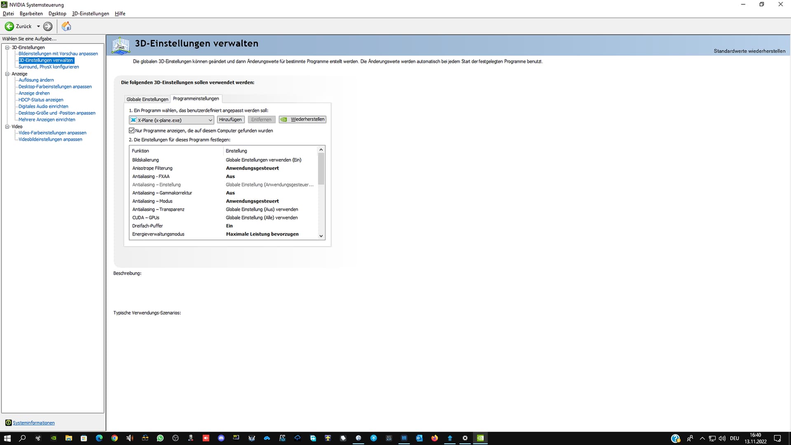Image resolution: width=791 pixels, height=445 pixels.
Task: Click the settings list scrollbar down arrow
Action: pos(321,236)
